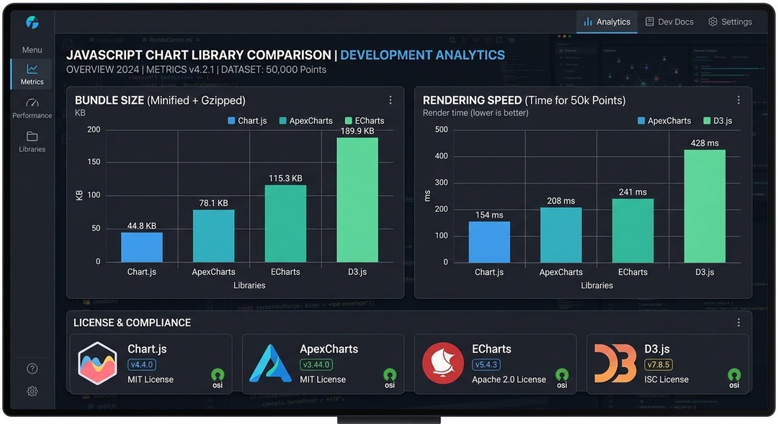Click 'Apache 2.0 License' text
Image resolution: width=778 pixels, height=424 pixels.
[509, 379]
